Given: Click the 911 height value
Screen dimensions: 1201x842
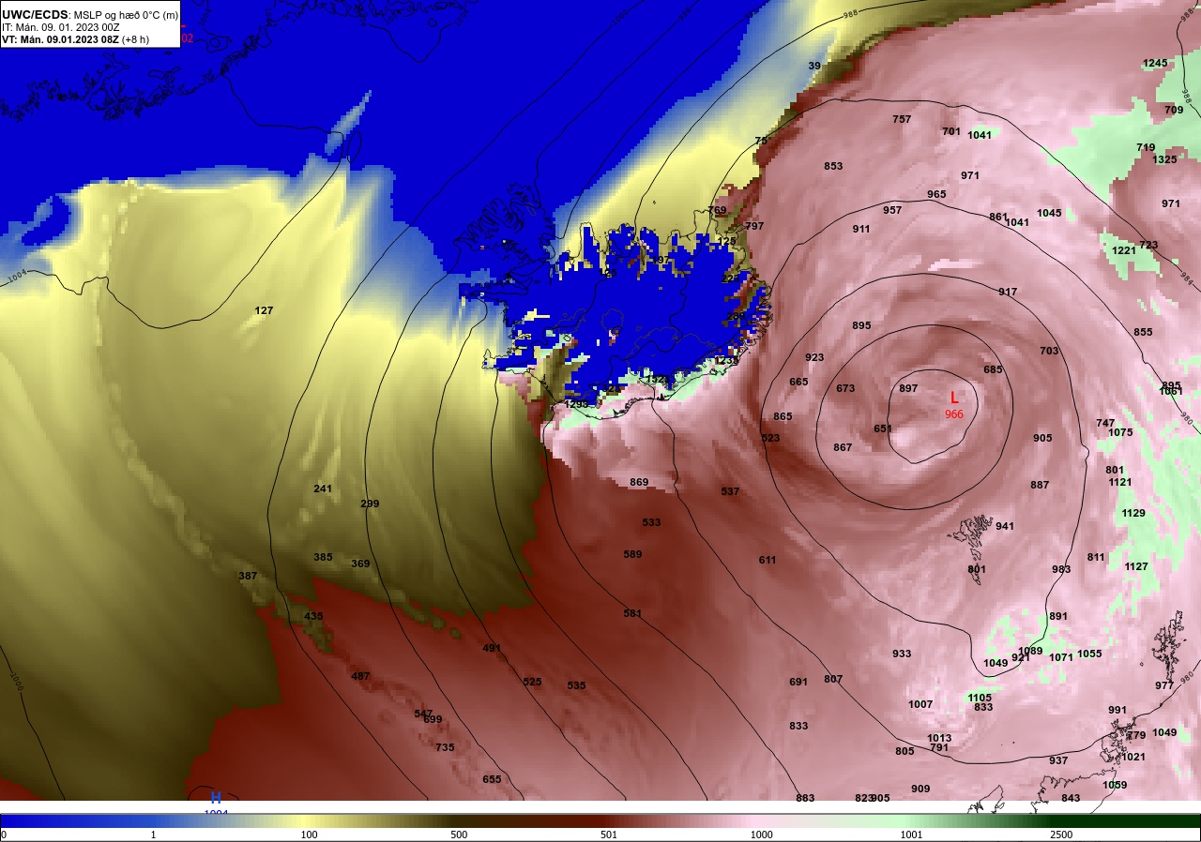Looking at the screenshot, I should (x=861, y=230).
